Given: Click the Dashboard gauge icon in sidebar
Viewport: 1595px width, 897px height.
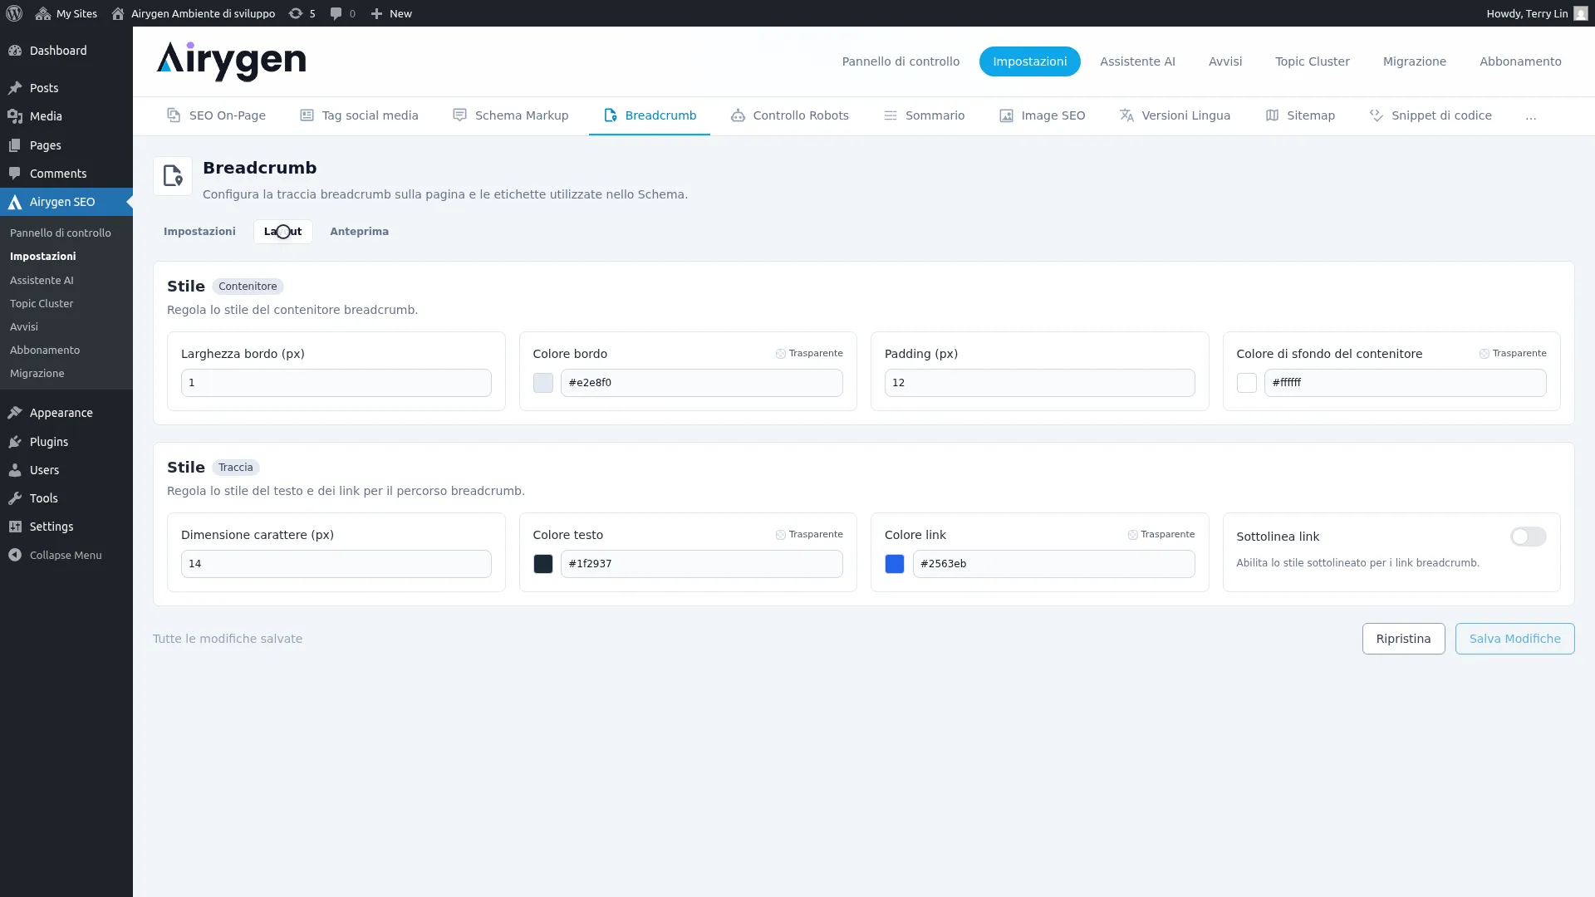Looking at the screenshot, I should pyautogui.click(x=15, y=51).
